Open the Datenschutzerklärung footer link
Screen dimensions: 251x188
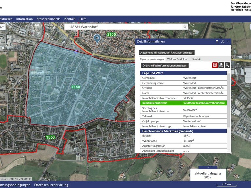(x=51, y=185)
